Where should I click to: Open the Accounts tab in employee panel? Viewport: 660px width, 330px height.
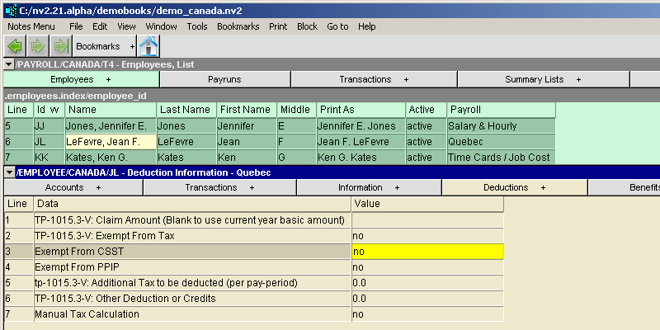[x=72, y=188]
